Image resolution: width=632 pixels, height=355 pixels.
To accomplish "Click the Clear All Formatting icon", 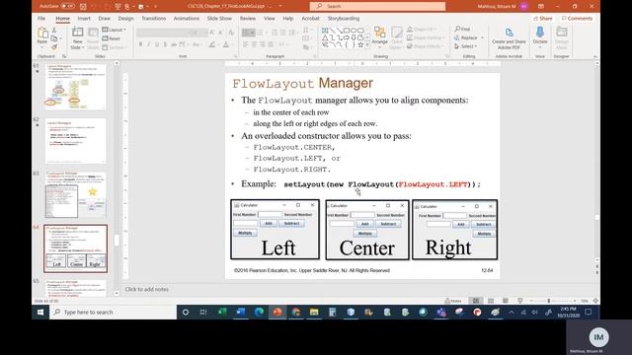I will (x=231, y=33).
